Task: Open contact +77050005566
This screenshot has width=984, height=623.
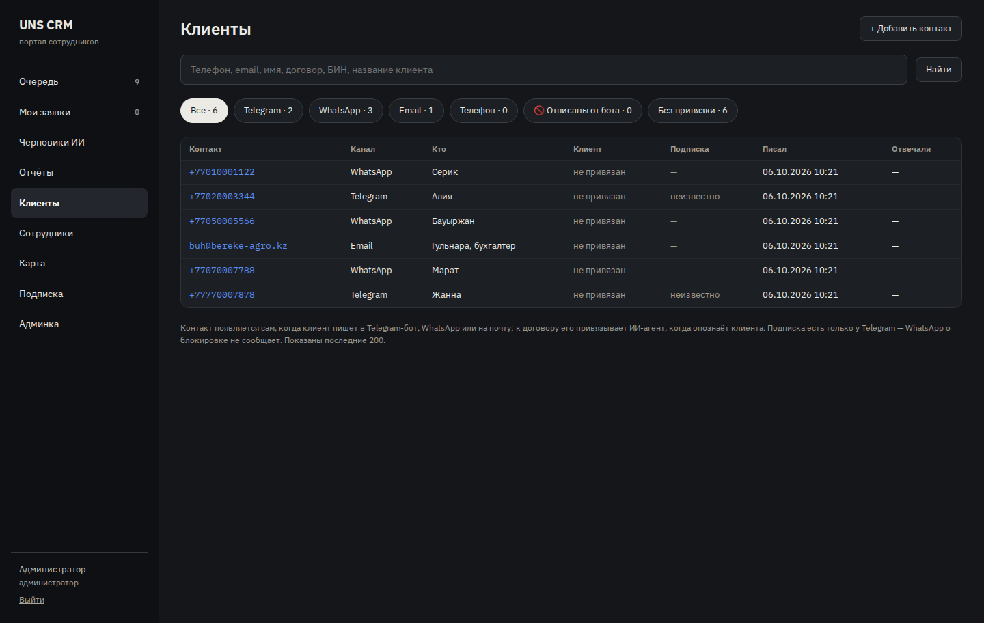Action: (x=221, y=221)
